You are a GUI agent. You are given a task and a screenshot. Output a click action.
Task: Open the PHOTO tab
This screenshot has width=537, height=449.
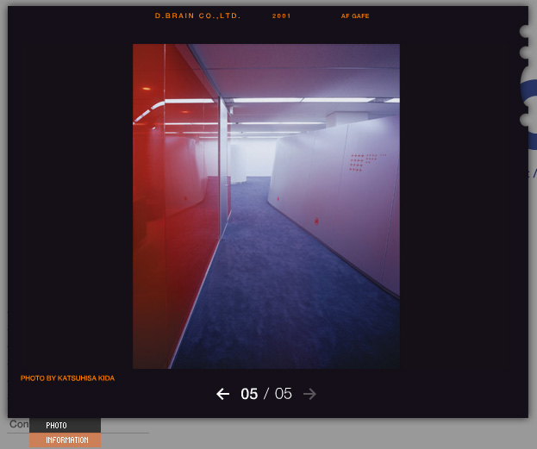pos(65,425)
